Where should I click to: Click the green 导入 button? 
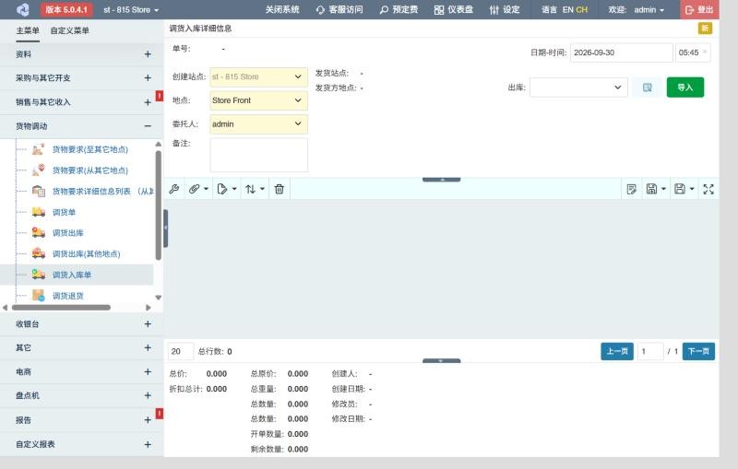point(685,88)
